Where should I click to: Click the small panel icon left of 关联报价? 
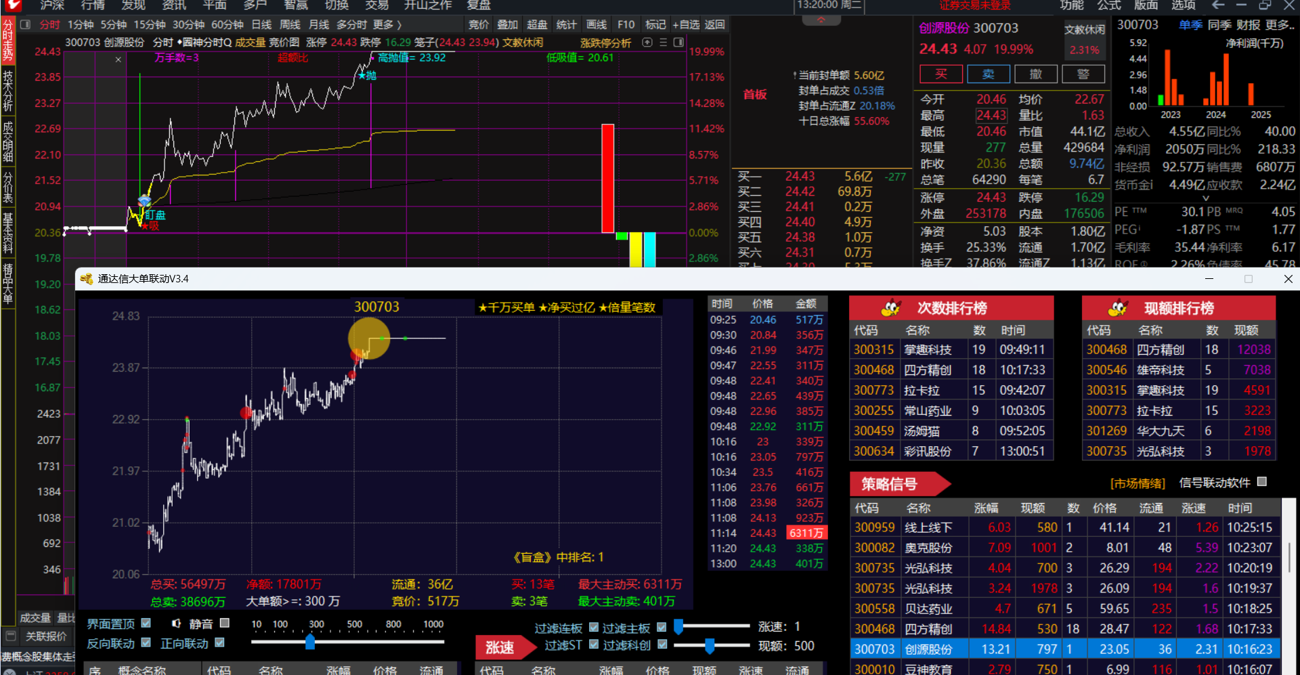click(10, 636)
